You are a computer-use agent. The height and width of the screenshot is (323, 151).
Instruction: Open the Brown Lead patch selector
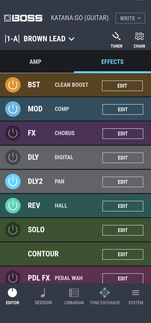click(x=39, y=39)
